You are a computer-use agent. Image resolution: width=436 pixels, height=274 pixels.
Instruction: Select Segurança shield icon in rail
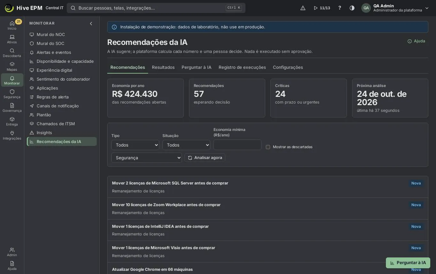(x=12, y=94)
